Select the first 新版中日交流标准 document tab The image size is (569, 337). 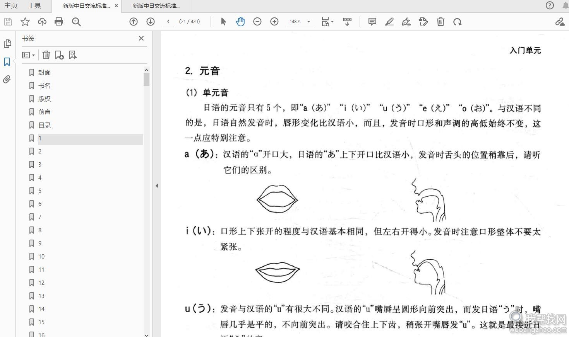(x=86, y=6)
